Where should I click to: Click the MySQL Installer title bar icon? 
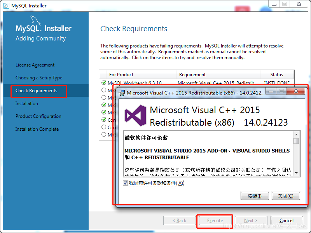click(x=6, y=5)
